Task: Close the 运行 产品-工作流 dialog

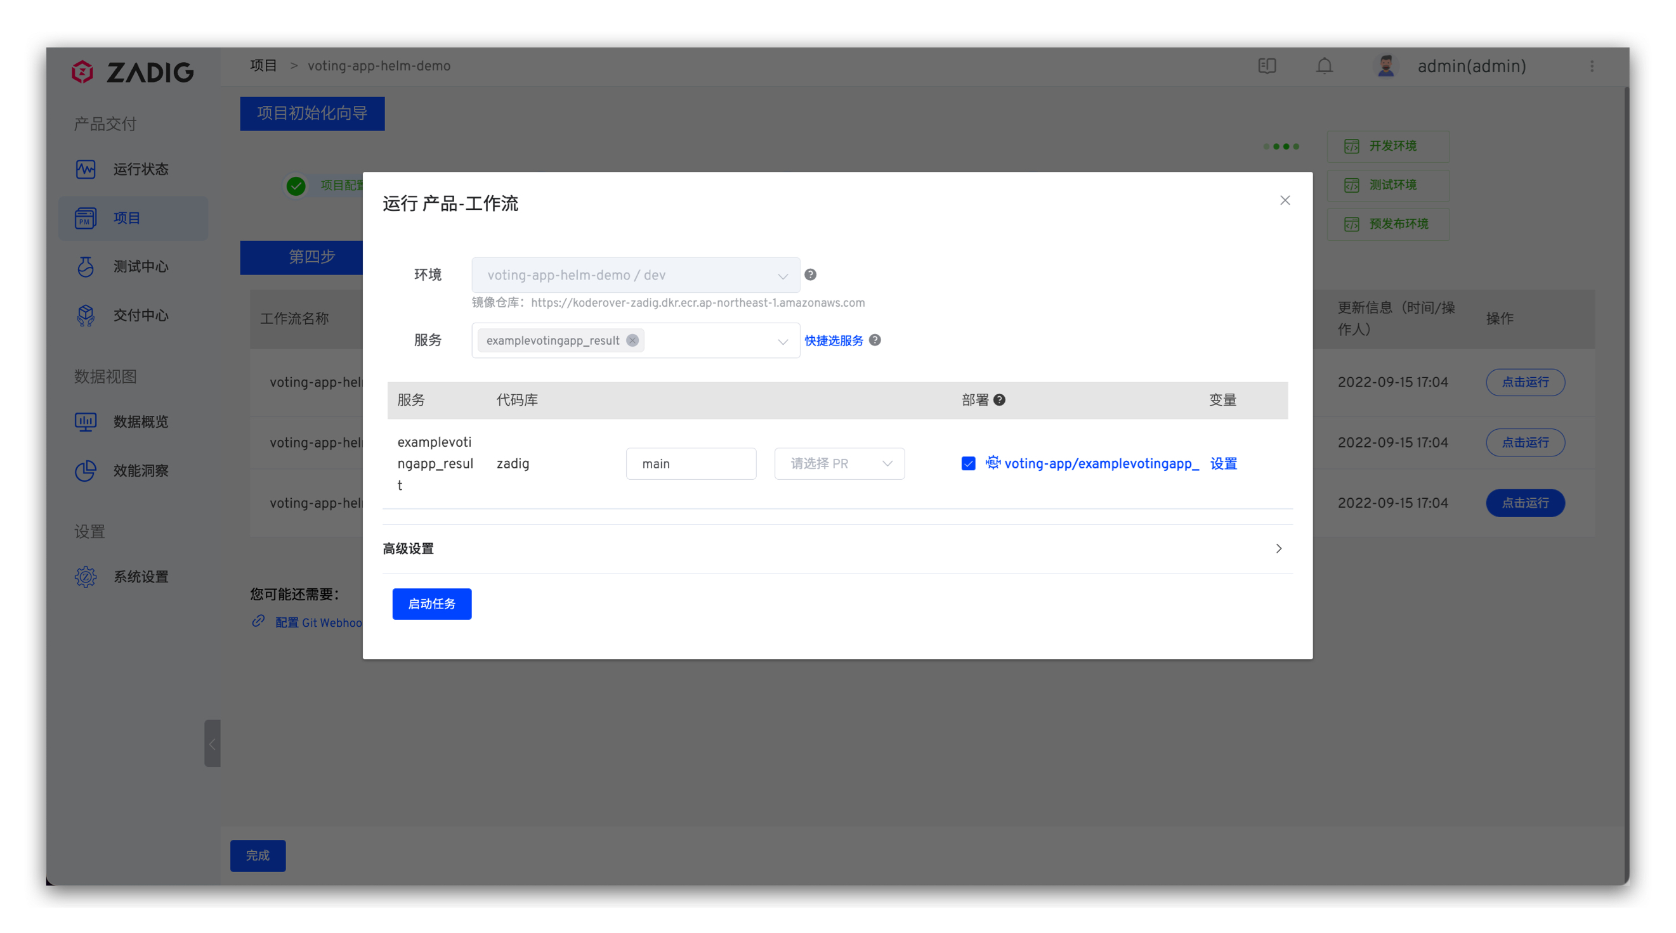Action: pyautogui.click(x=1285, y=200)
